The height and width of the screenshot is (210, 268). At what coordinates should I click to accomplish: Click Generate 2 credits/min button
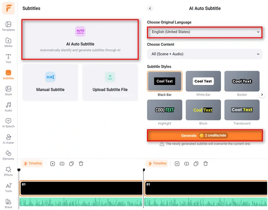click(205, 135)
